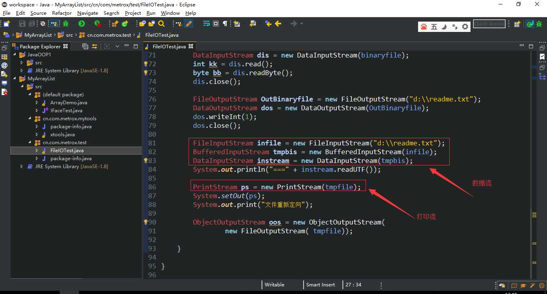Click the magnifier Search toolbar icon
The width and height of the screenshot is (547, 294).
coord(161,24)
